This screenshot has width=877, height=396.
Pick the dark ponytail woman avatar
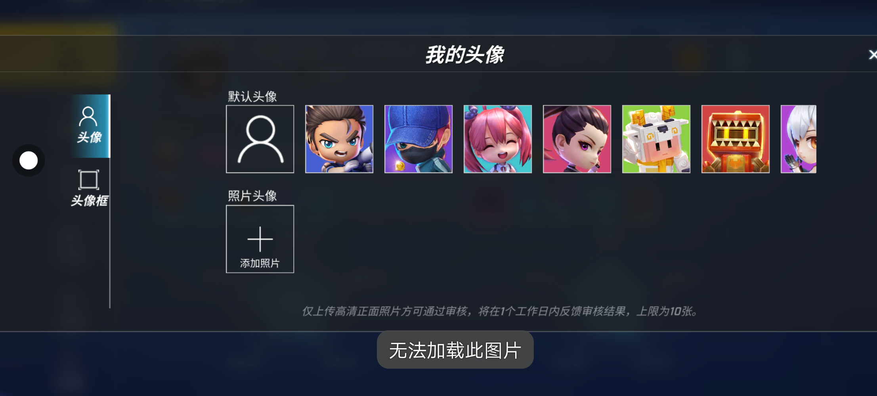point(577,139)
